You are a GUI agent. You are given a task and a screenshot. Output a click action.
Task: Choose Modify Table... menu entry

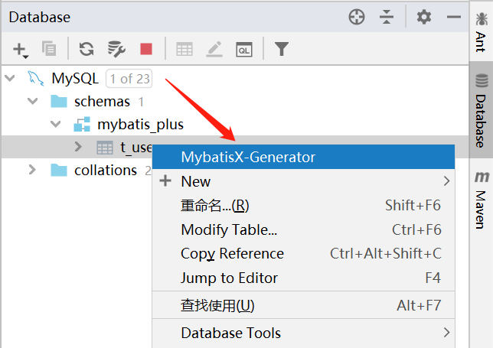click(x=303, y=229)
